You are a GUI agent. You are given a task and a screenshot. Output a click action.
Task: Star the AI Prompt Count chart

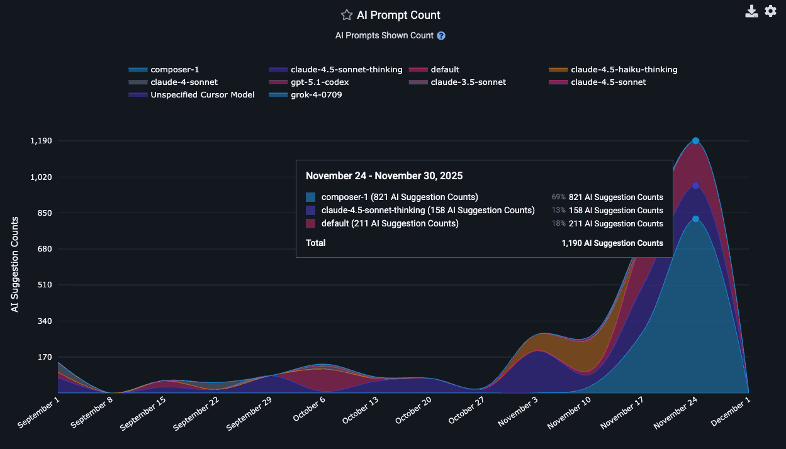[346, 15]
